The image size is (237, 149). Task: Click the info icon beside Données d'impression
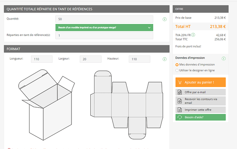[x=224, y=58]
